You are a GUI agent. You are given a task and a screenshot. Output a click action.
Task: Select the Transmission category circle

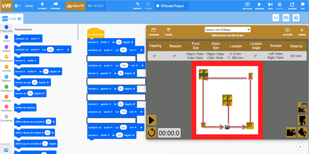(x=6, y=27)
